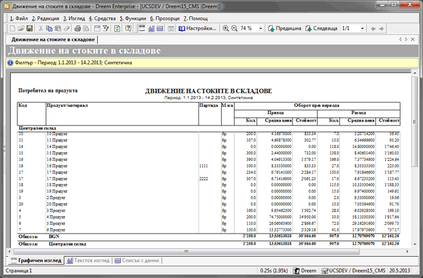Open Настройки settings button

(x=197, y=28)
